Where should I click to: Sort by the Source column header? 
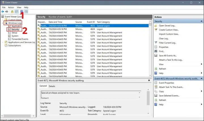[x=78, y=22]
